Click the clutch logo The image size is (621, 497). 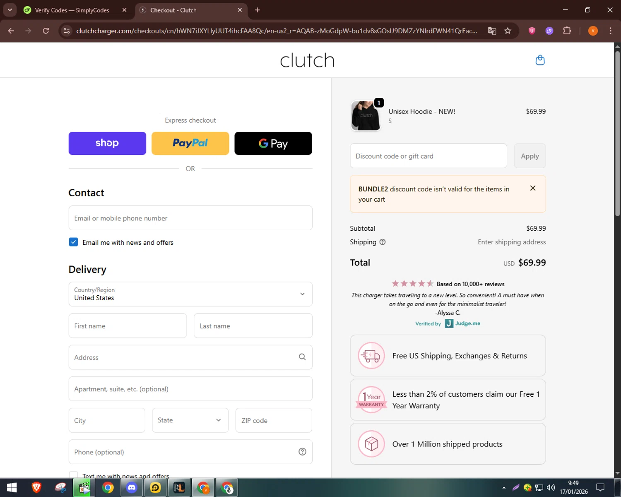(x=307, y=60)
